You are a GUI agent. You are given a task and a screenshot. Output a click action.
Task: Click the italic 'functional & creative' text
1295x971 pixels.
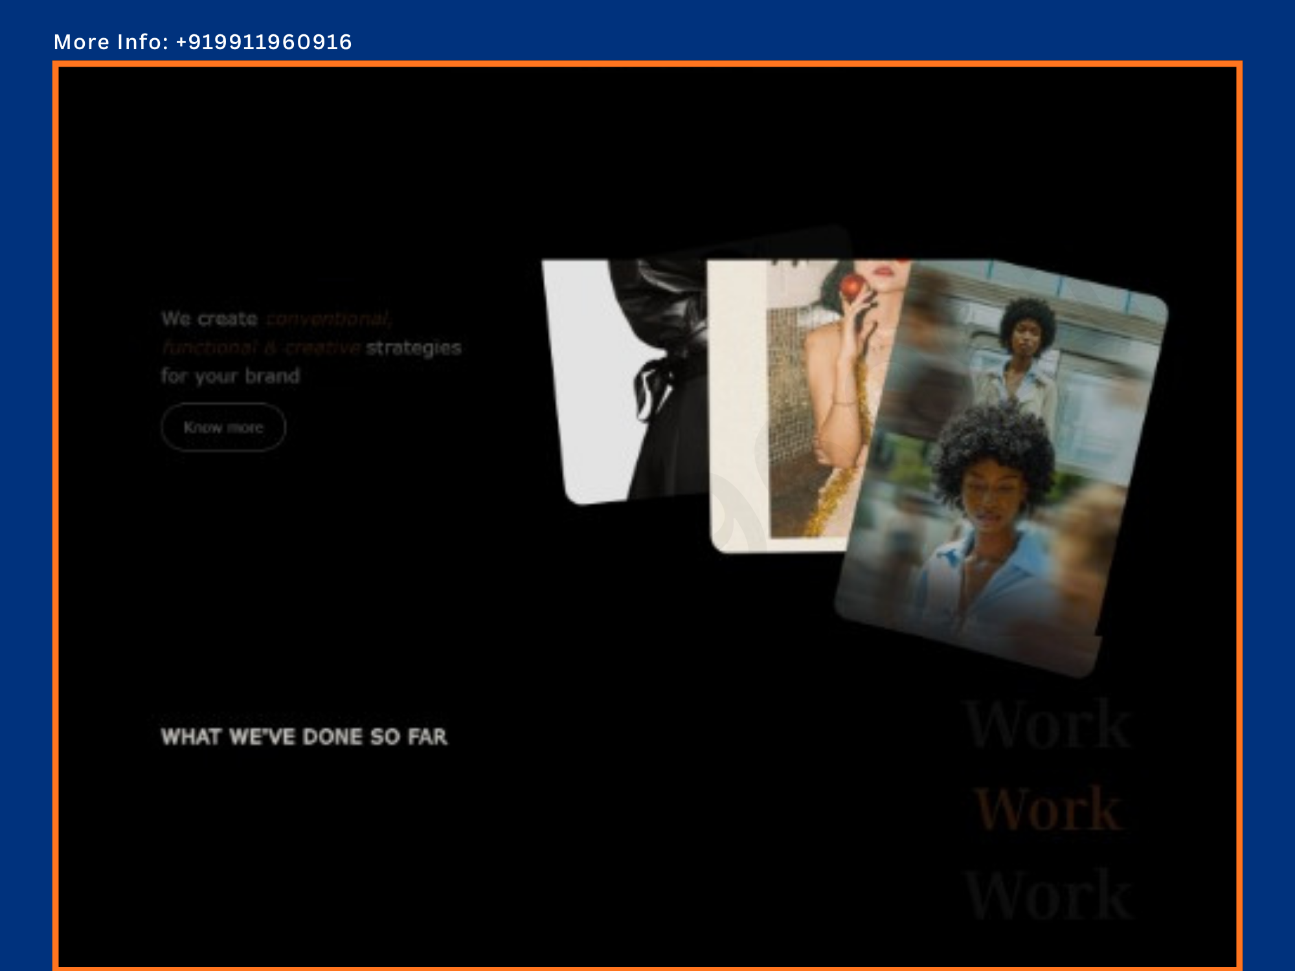click(261, 348)
